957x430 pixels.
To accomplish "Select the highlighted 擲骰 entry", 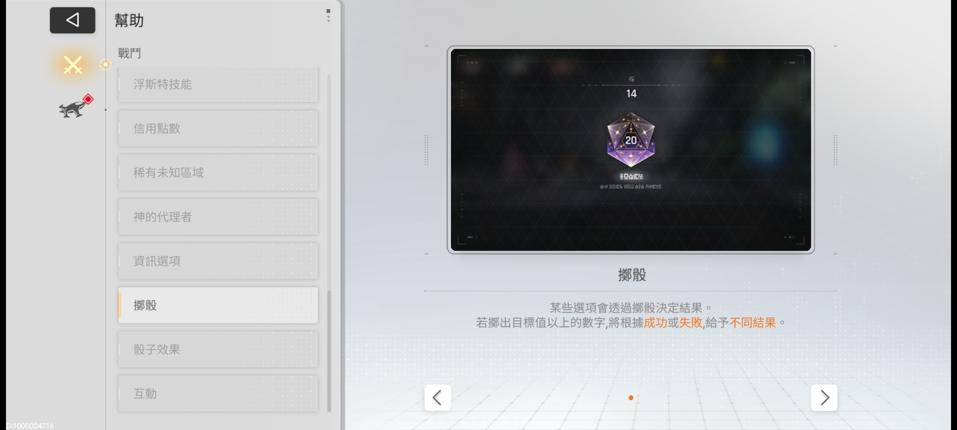I will (218, 305).
